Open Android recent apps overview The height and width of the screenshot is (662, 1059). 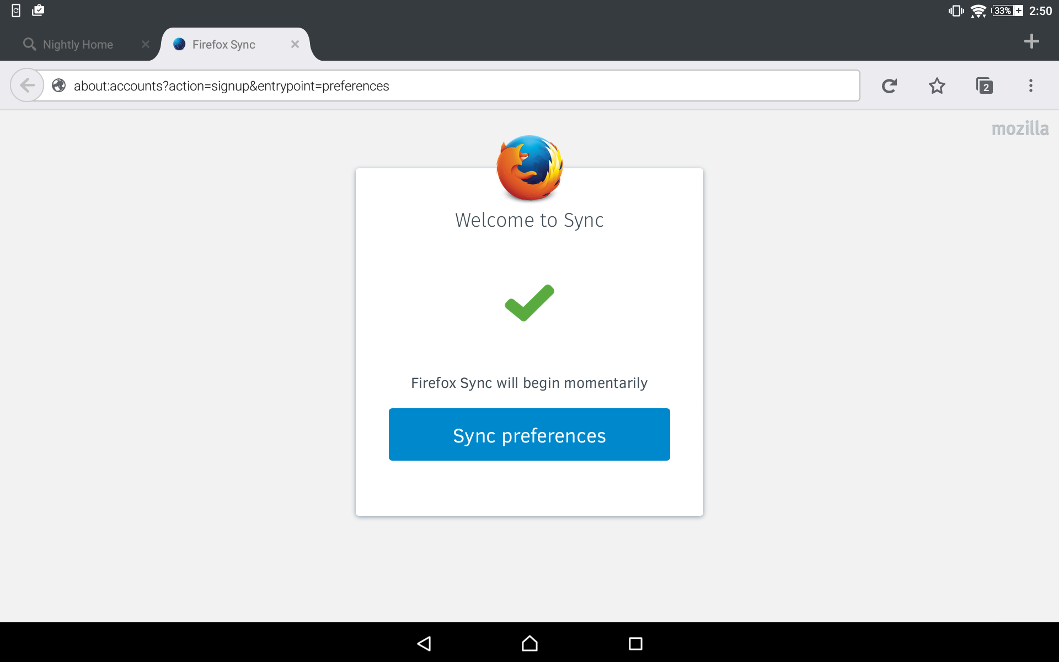(x=635, y=643)
